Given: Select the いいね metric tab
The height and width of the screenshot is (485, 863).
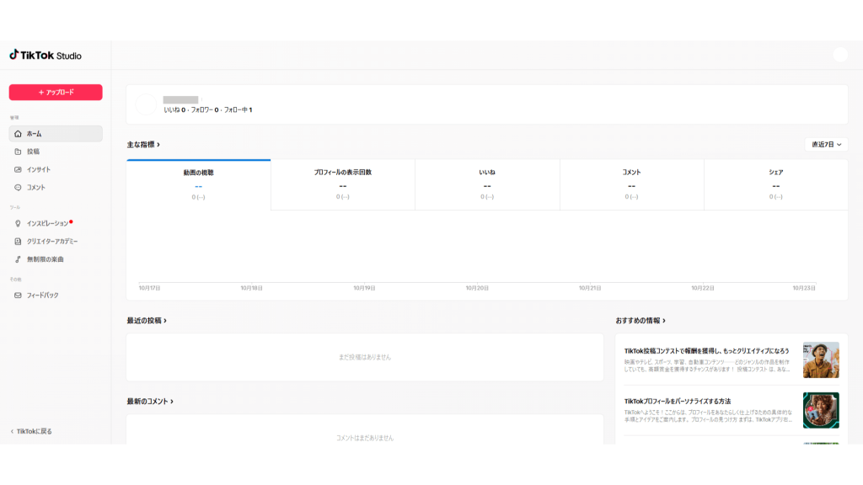Looking at the screenshot, I should coord(487,184).
